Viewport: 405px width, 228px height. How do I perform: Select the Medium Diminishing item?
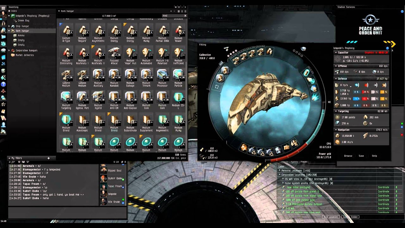click(66, 56)
